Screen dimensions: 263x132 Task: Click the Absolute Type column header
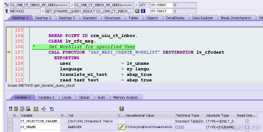(x=221, y=115)
